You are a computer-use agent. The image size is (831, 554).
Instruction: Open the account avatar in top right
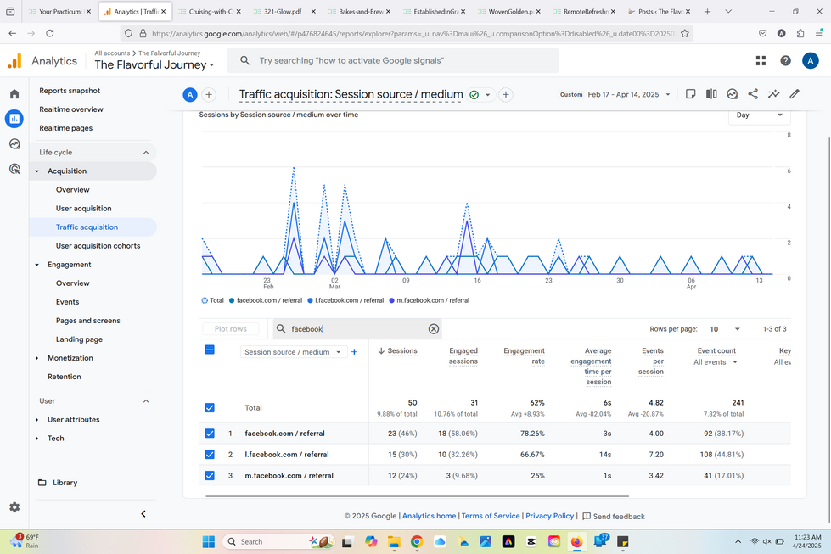click(x=810, y=61)
